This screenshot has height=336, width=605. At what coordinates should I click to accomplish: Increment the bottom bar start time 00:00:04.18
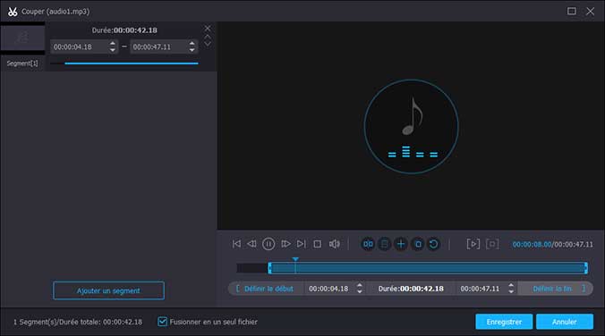coord(360,285)
